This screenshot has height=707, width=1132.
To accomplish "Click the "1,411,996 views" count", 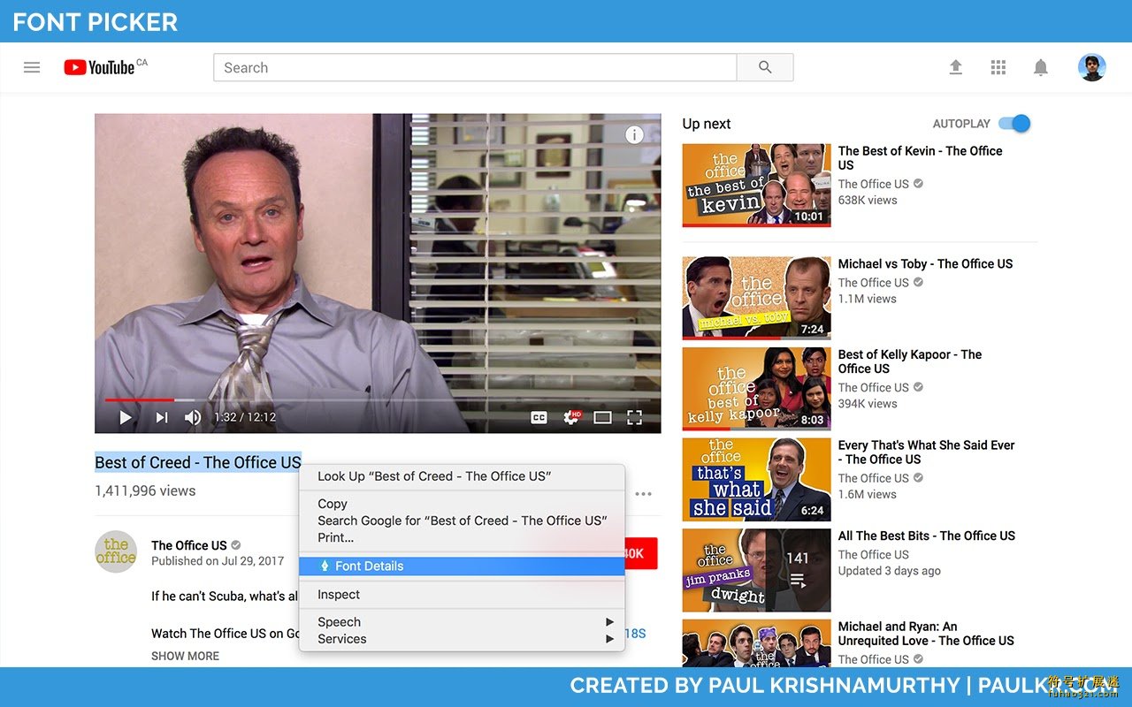I will [x=145, y=490].
